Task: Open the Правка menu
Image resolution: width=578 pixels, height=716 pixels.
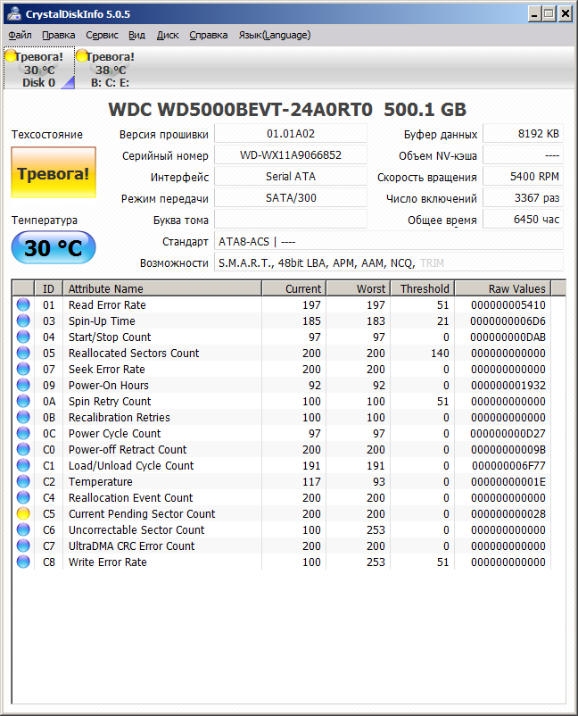Action: coord(58,35)
